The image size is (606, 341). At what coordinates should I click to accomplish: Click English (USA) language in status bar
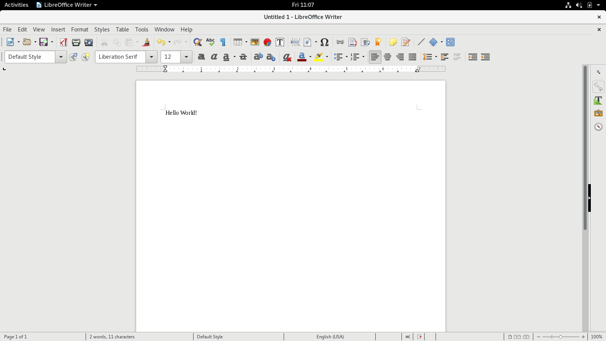(330, 336)
